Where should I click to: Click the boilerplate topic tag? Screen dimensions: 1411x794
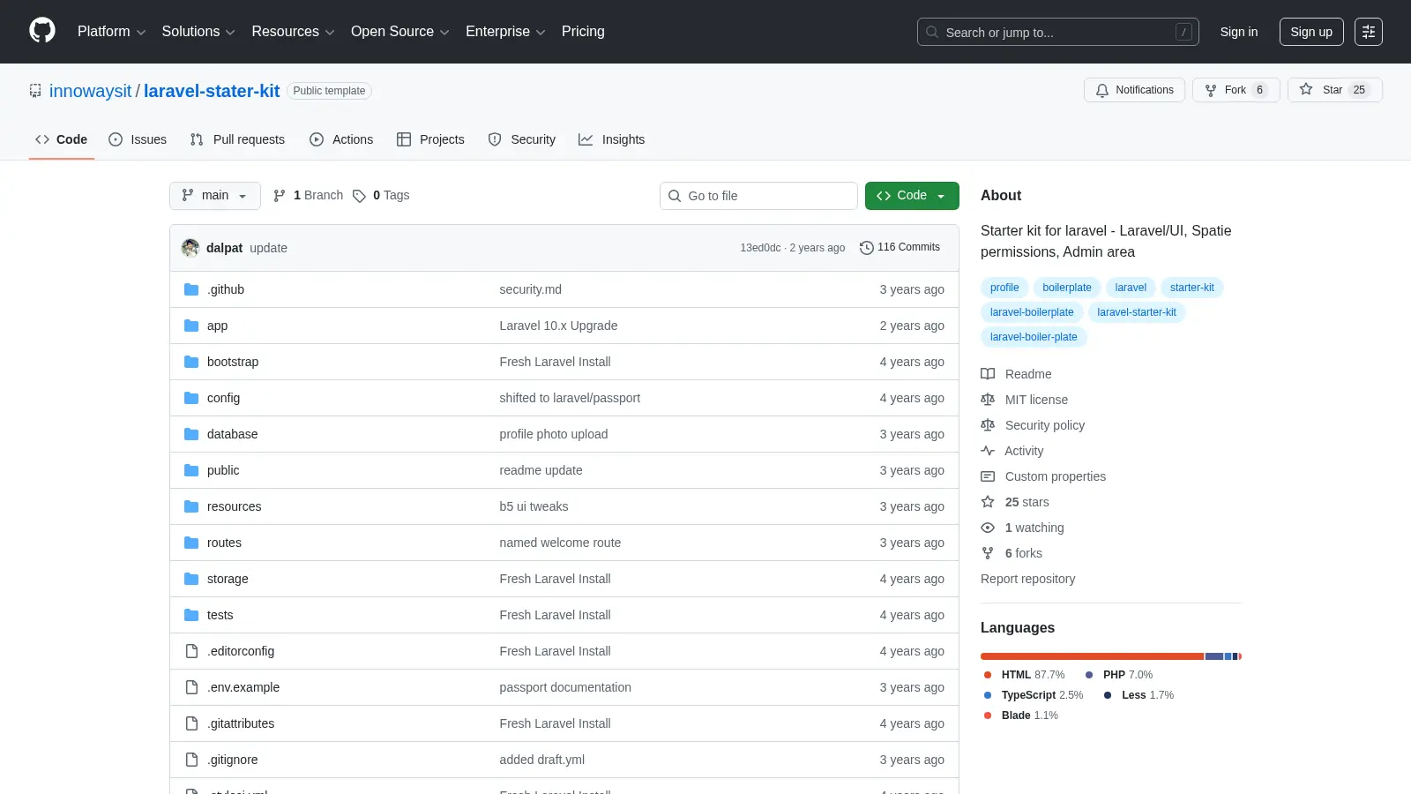[1067, 288]
